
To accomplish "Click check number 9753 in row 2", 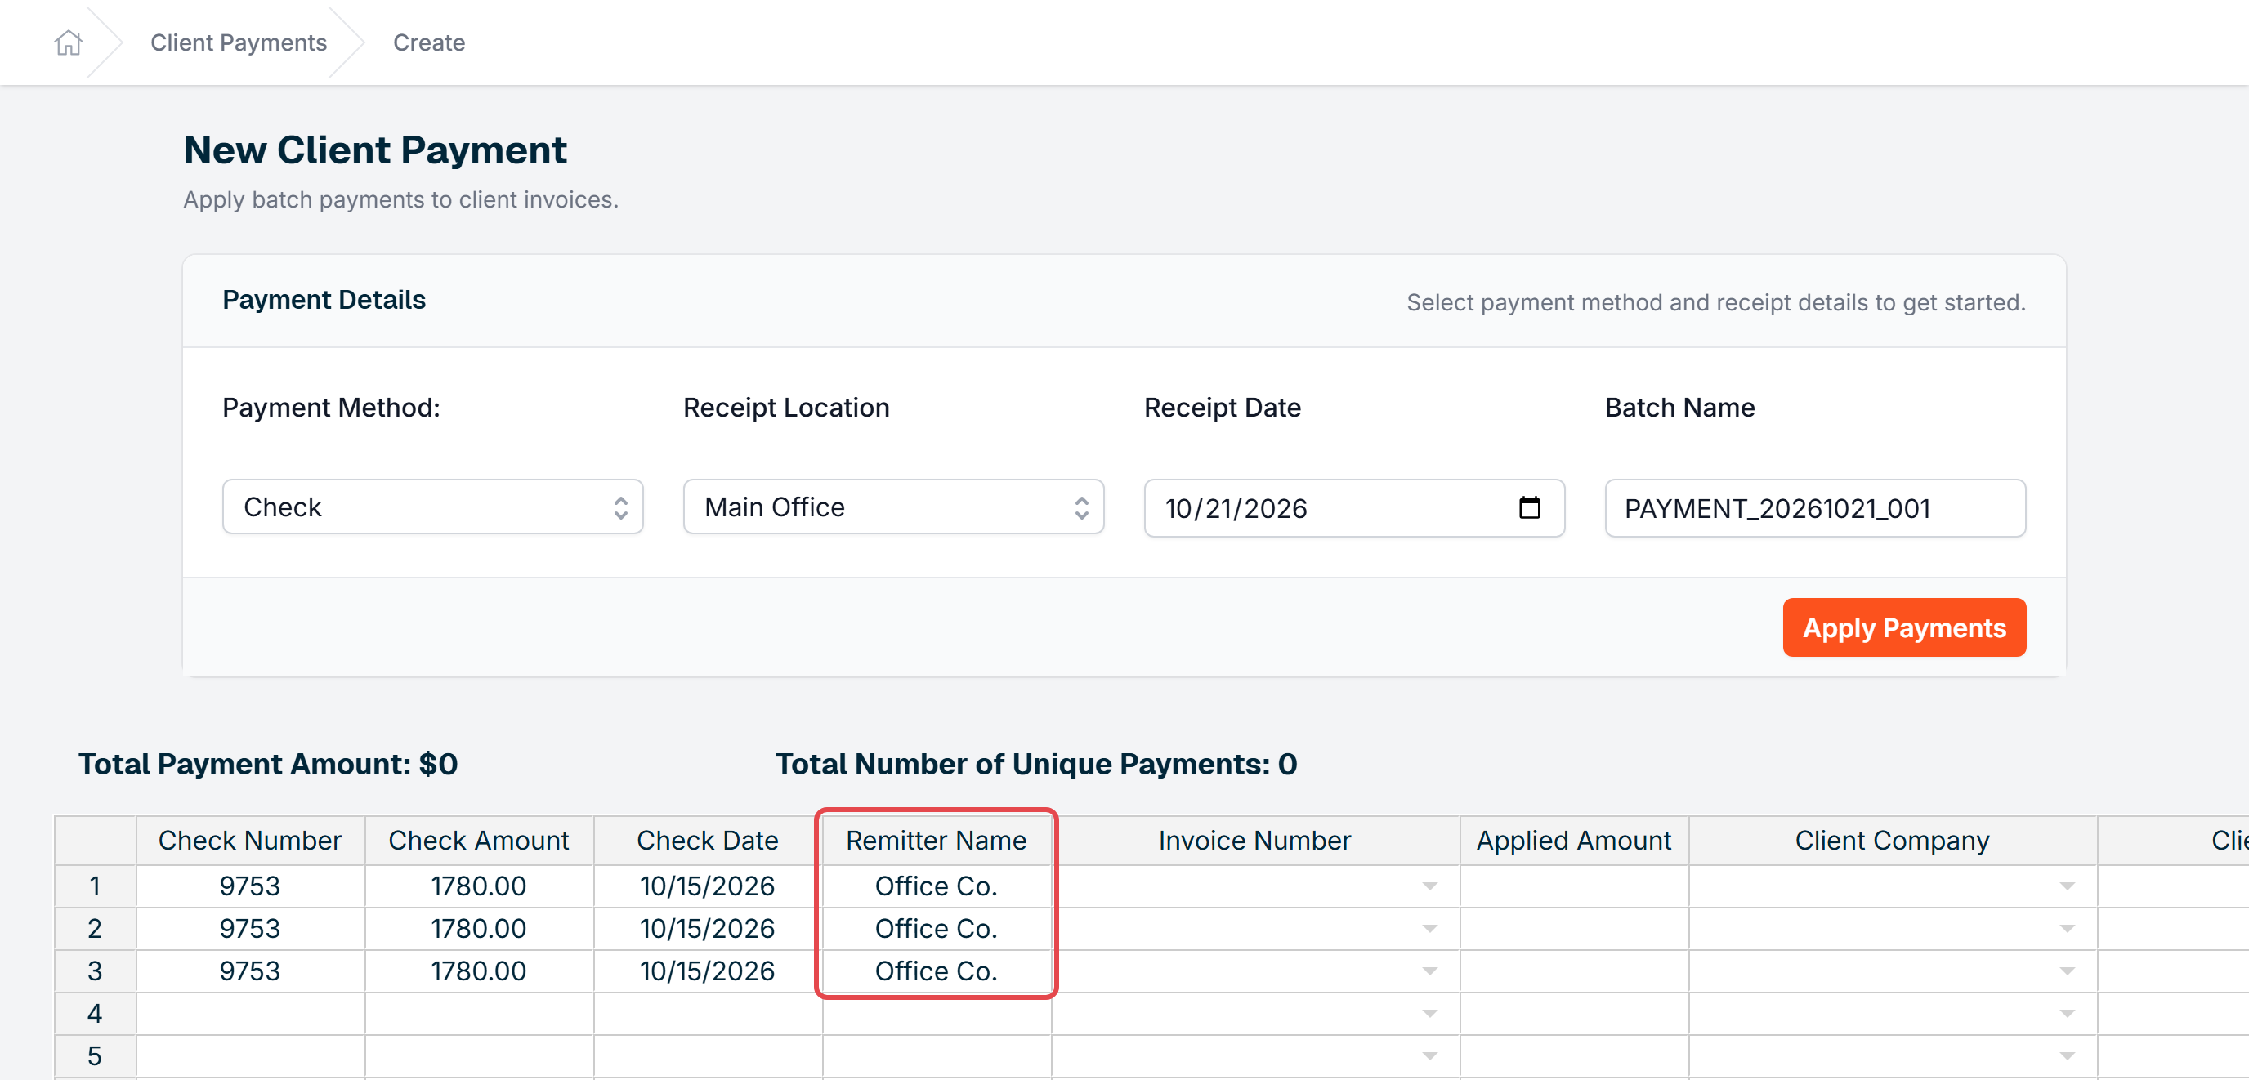I will pos(250,928).
